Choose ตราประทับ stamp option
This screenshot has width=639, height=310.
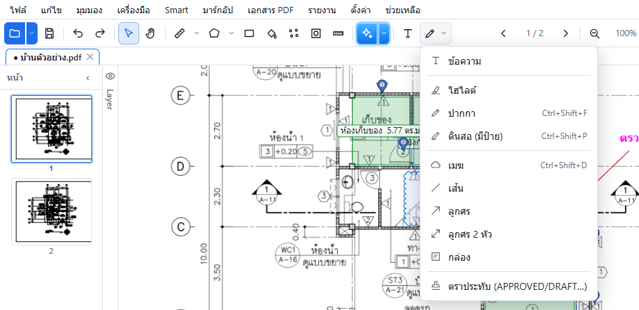pyautogui.click(x=509, y=286)
